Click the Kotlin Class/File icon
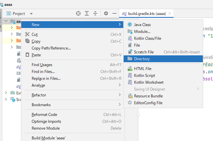 click(x=130, y=38)
